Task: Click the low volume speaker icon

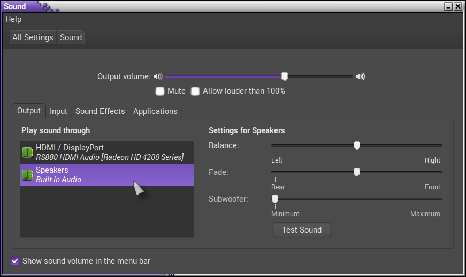Action: click(158, 76)
